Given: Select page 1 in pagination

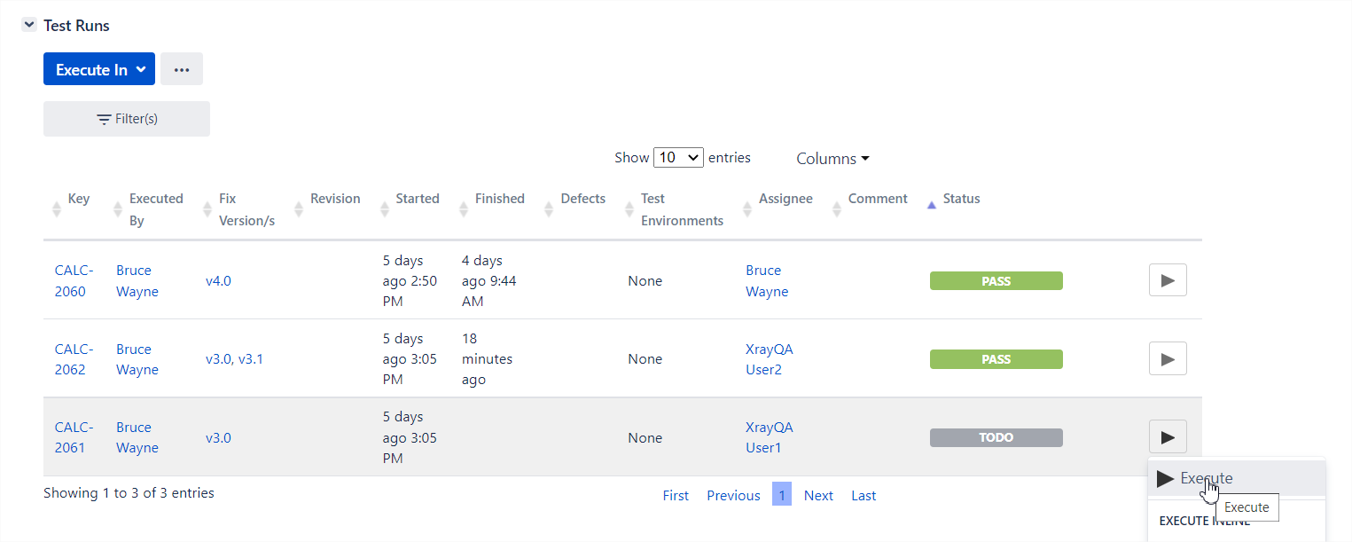Looking at the screenshot, I should (782, 494).
